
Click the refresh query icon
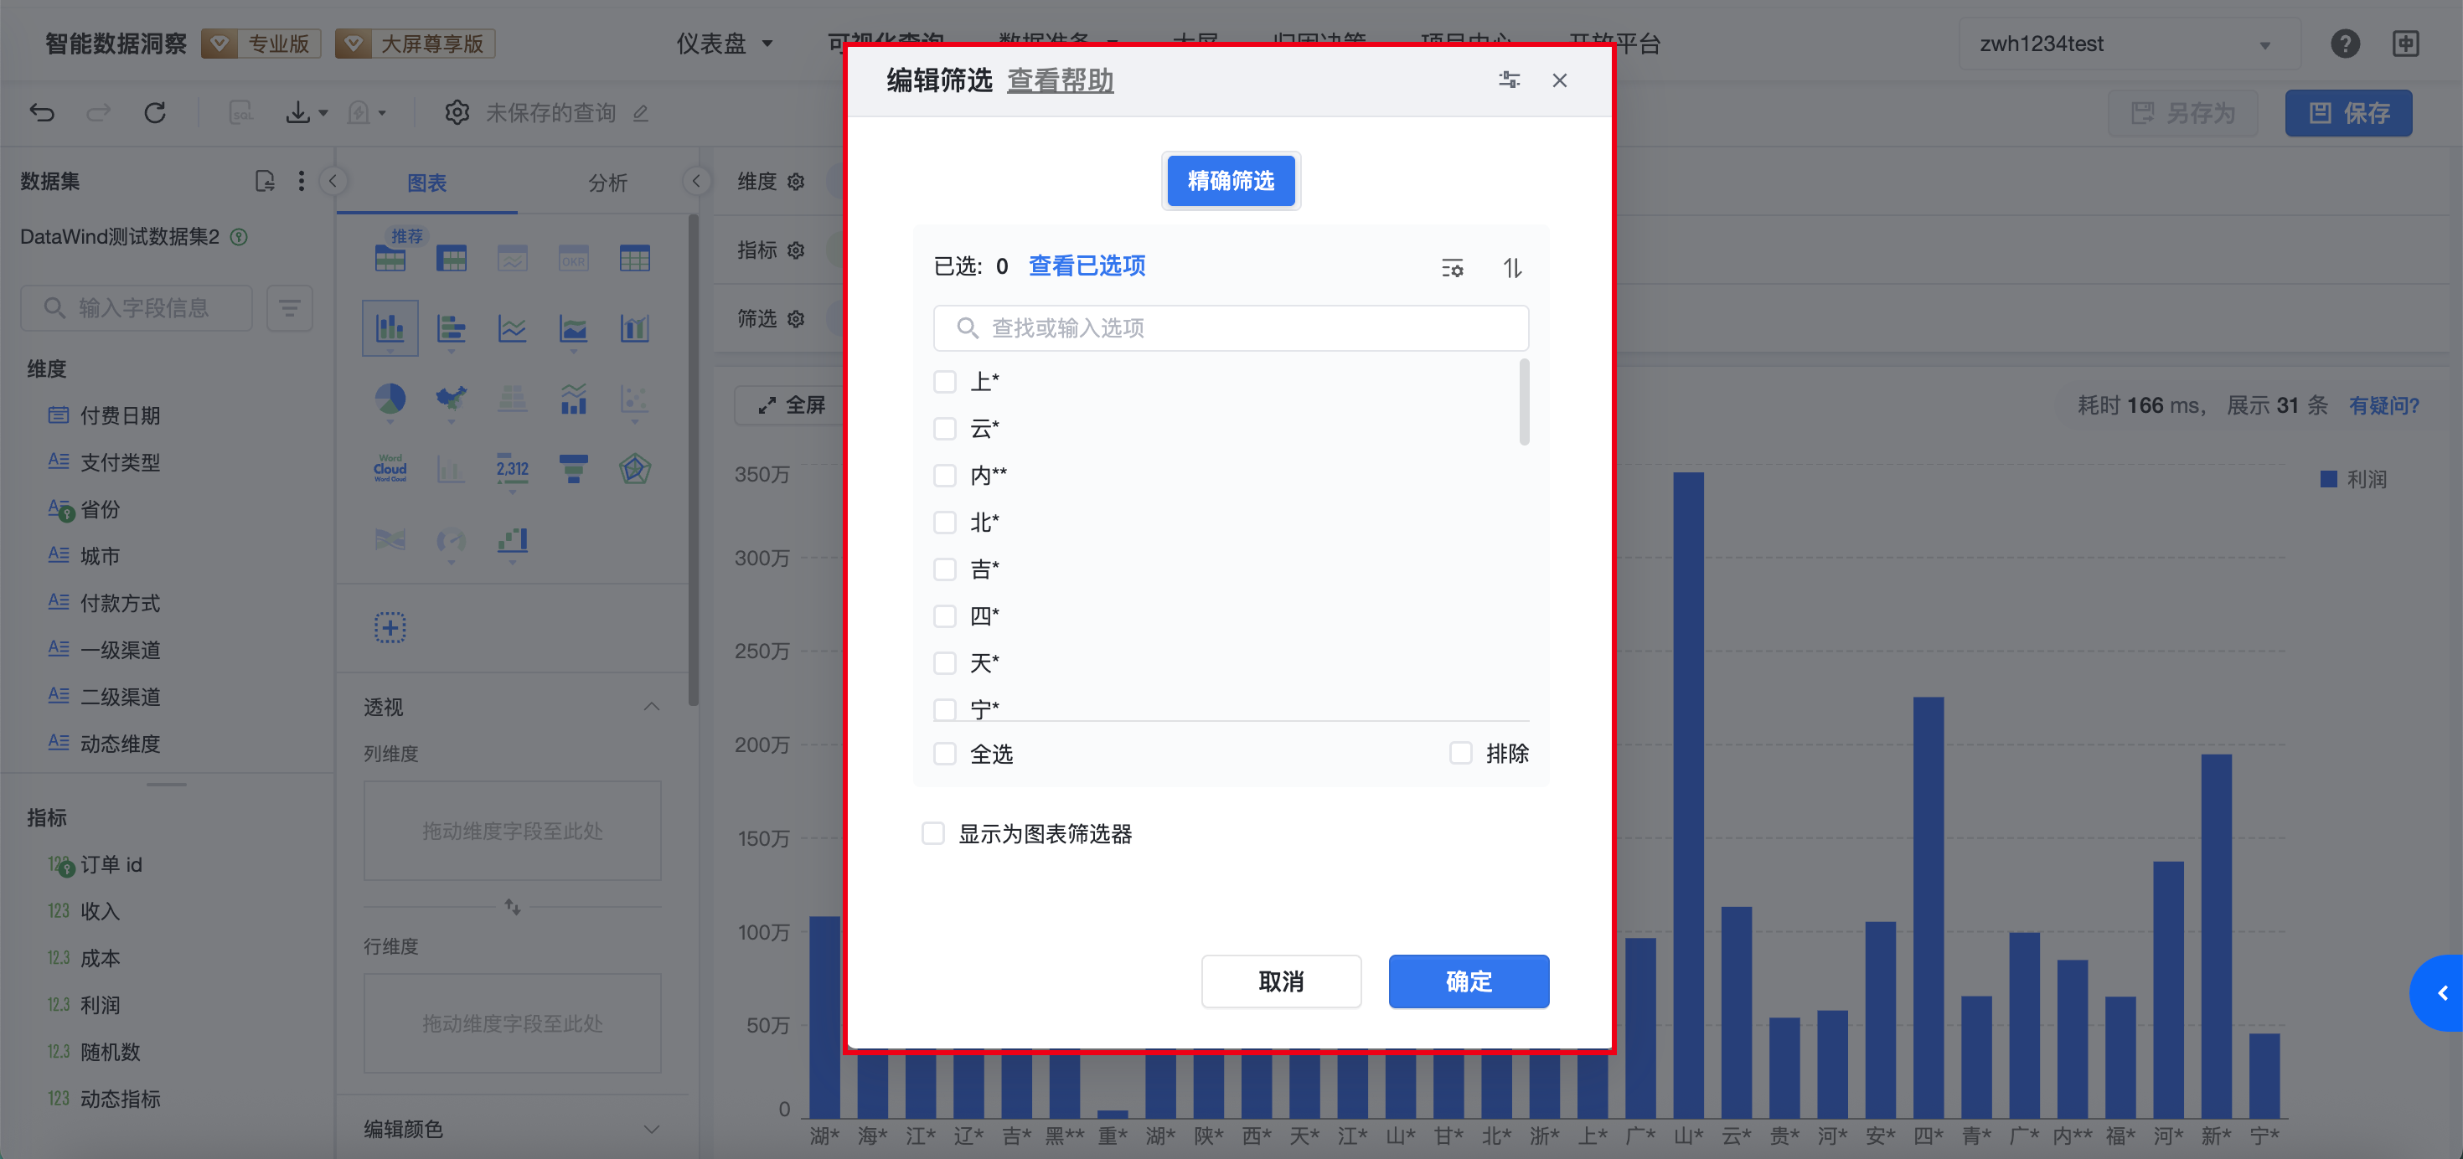pyautogui.click(x=155, y=113)
